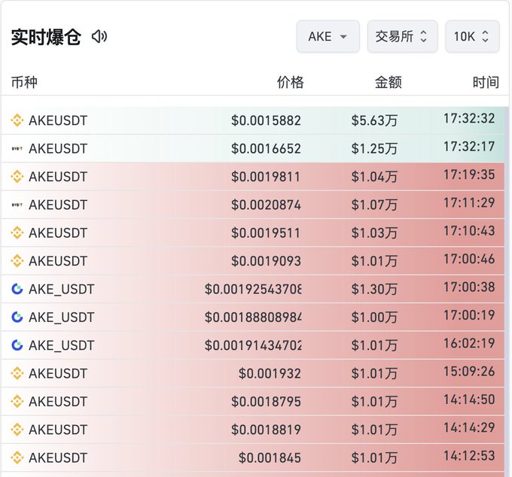Click the price $0.0018795
This screenshot has width=512, height=477.
click(266, 401)
